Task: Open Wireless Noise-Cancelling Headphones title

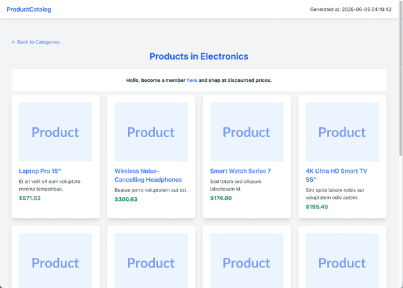Action: [148, 175]
